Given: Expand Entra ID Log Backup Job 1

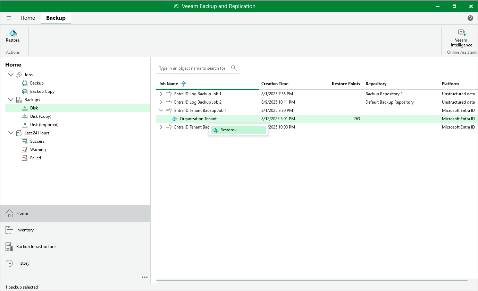Looking at the screenshot, I should [x=161, y=94].
